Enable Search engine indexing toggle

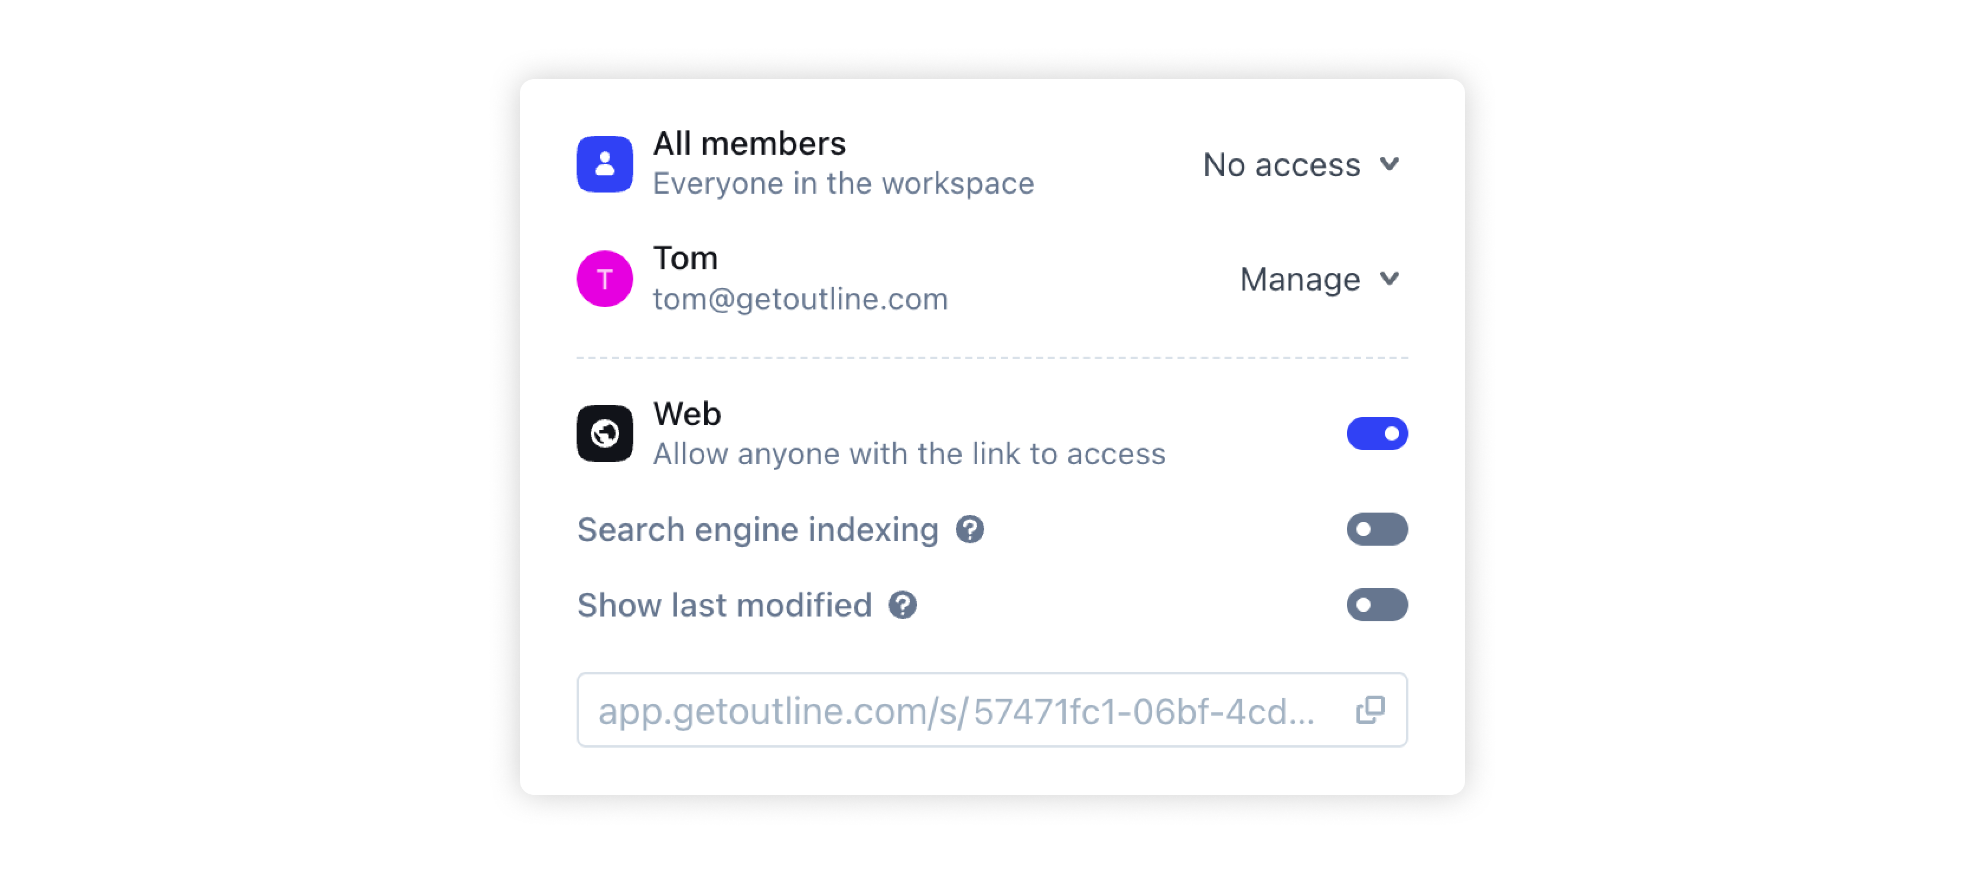[x=1377, y=530]
